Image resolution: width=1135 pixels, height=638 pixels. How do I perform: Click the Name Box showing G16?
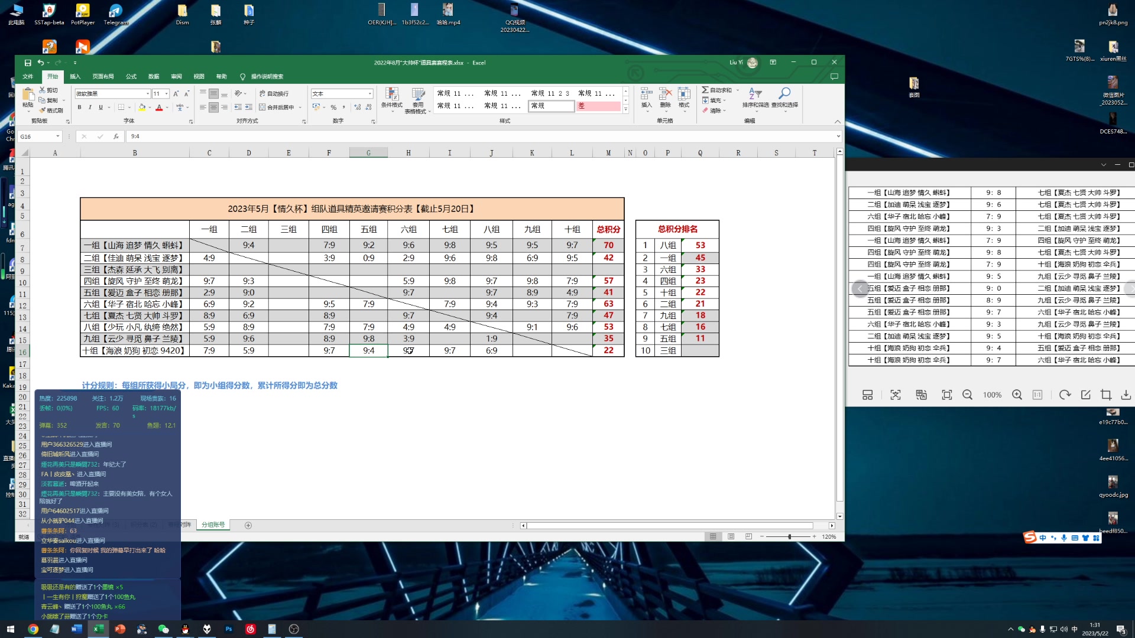(x=39, y=136)
